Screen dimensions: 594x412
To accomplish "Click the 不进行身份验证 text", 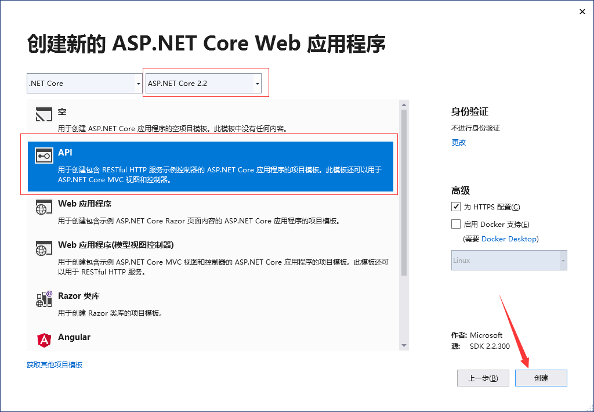I will coord(476,128).
